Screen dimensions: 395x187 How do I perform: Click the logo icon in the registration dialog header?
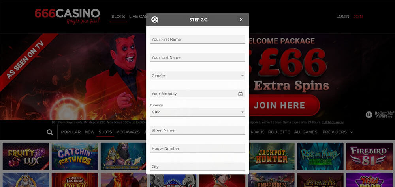(154, 20)
